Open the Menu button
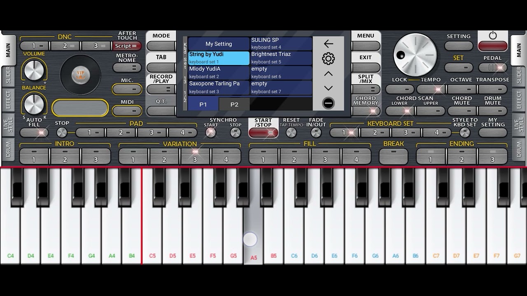Image resolution: width=527 pixels, height=296 pixels. click(366, 46)
